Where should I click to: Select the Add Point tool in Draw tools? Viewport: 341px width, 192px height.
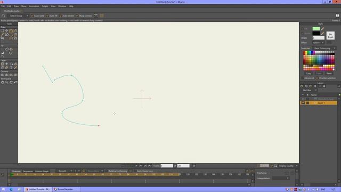tap(11, 31)
